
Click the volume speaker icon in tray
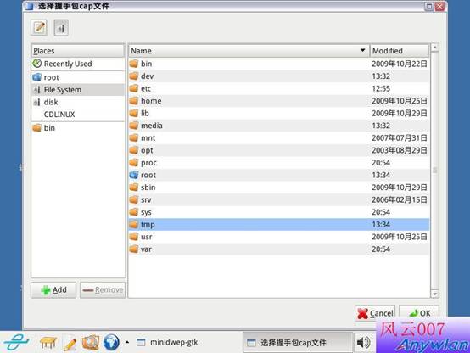point(363,342)
